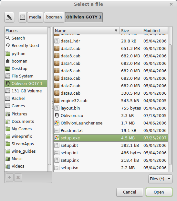Click the remove bookmark X button
Image resolution: width=177 pixels, height=201 pixels.
coord(18,178)
